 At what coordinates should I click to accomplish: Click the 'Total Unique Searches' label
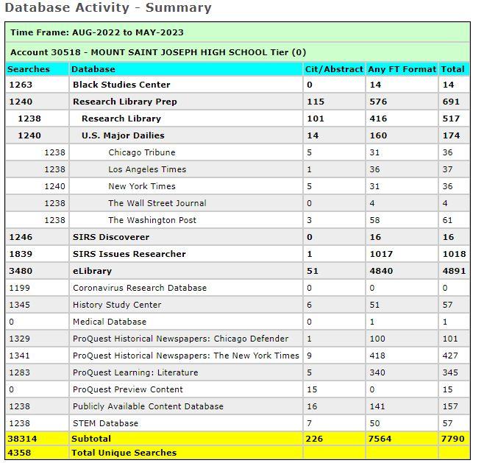coord(124,453)
